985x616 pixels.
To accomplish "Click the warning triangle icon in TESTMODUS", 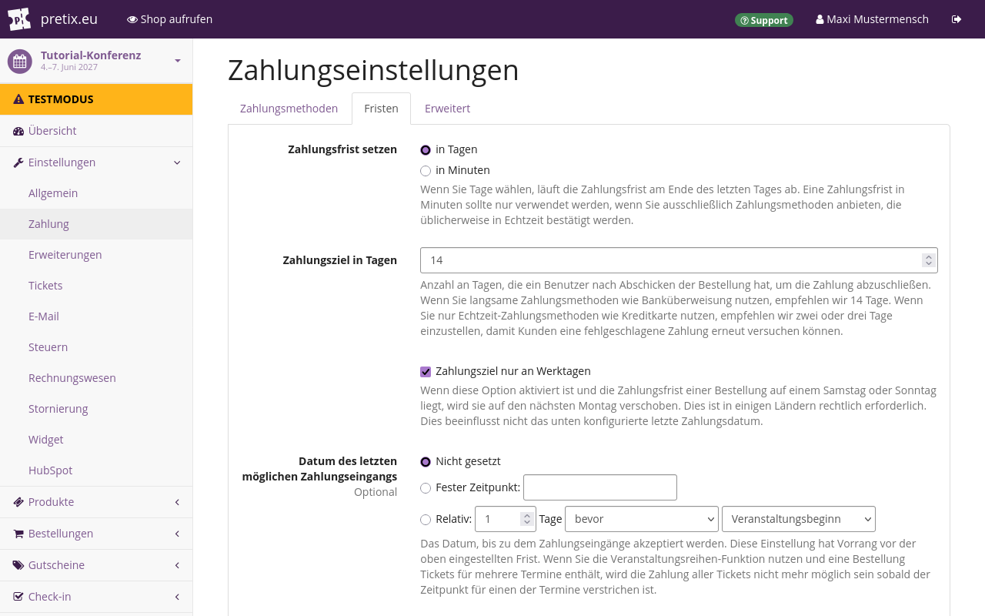I will point(18,99).
